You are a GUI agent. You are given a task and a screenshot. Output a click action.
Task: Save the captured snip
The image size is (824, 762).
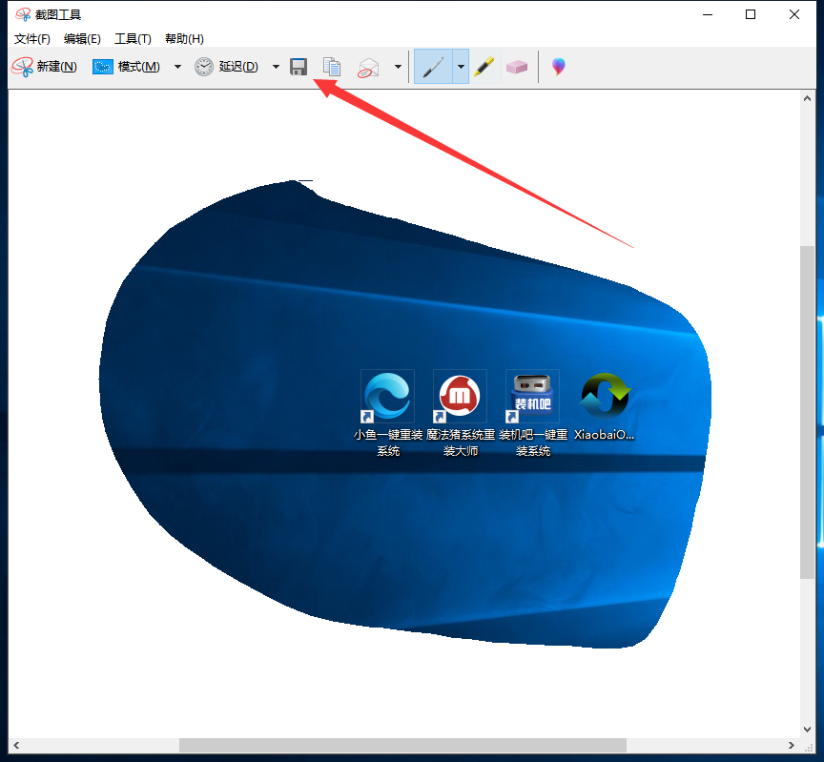pyautogui.click(x=299, y=67)
